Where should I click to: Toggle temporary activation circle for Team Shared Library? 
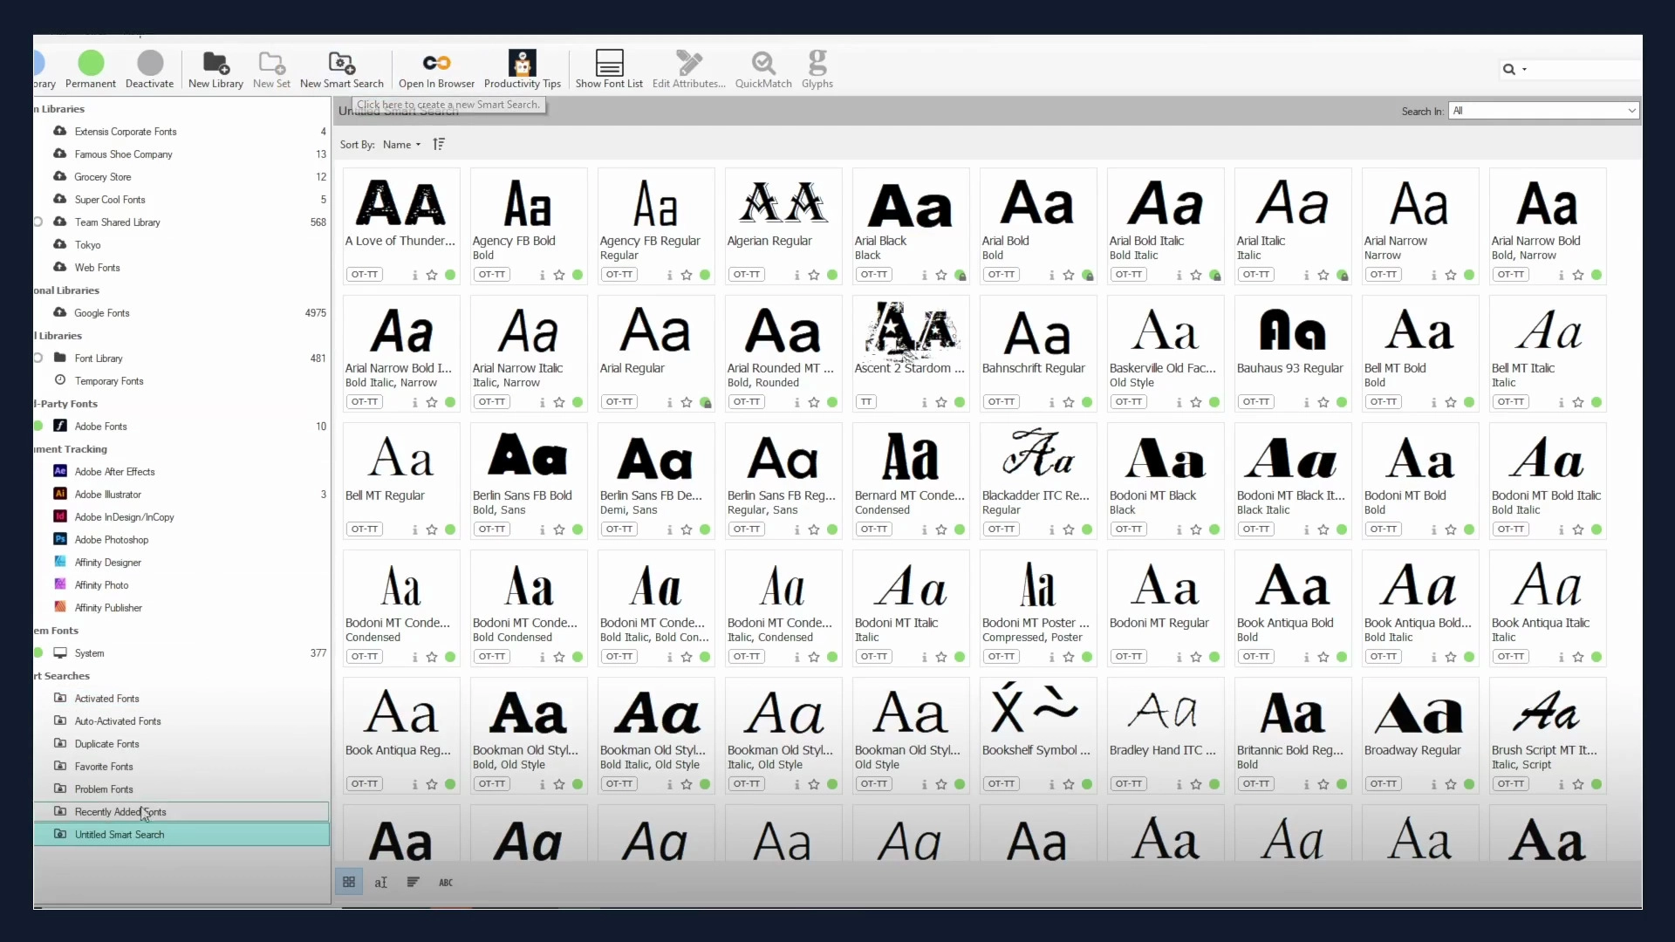38,222
